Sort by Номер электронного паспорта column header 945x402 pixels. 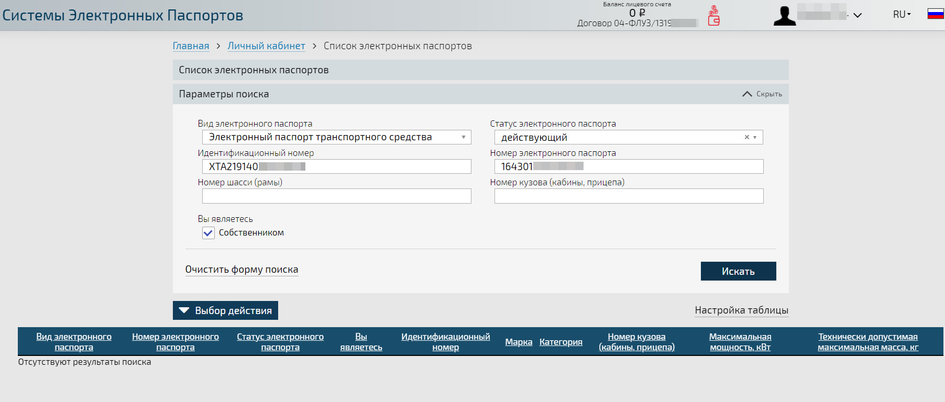pyautogui.click(x=175, y=342)
